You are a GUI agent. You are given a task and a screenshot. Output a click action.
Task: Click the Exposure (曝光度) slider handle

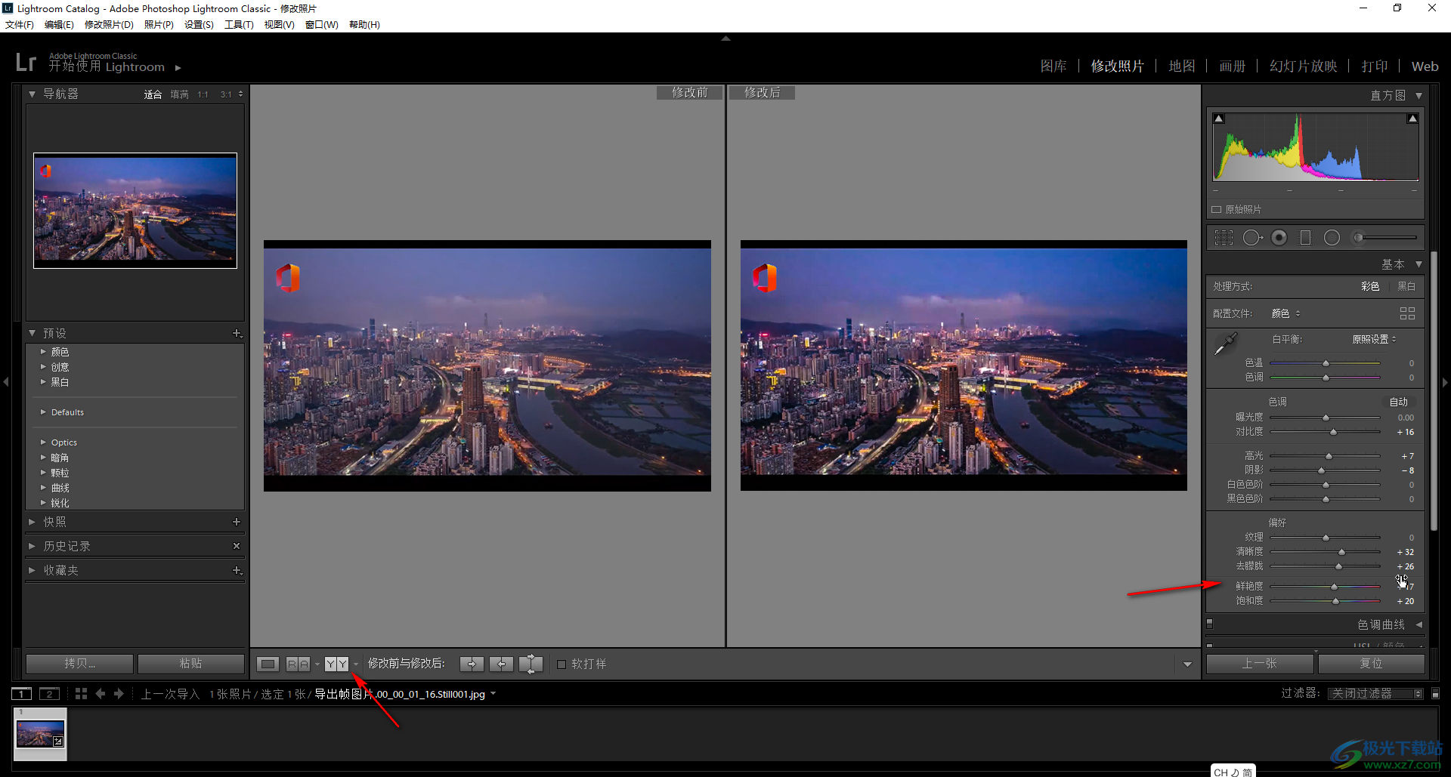pyautogui.click(x=1326, y=418)
